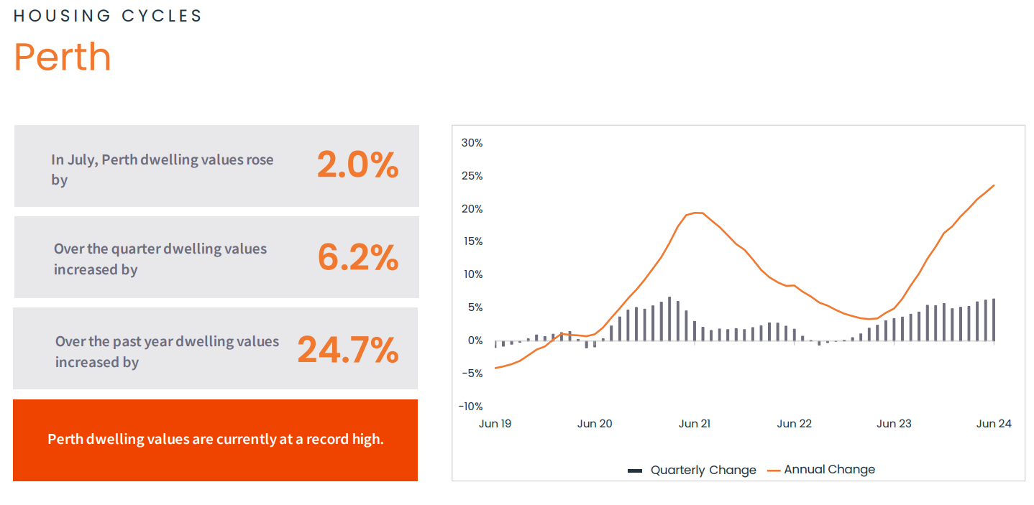Select the record high orange banner
Image resolution: width=1034 pixels, height=505 pixels.
[x=215, y=440]
